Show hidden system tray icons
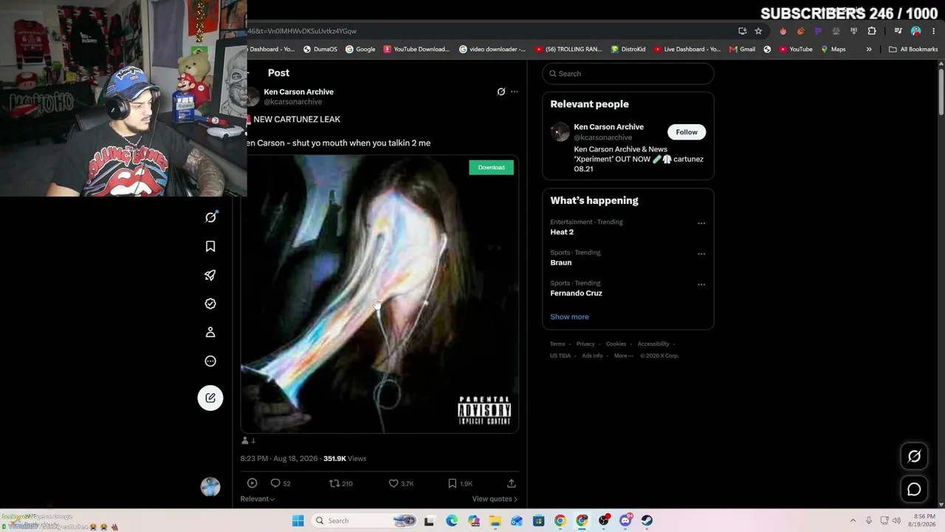Screen dimensions: 945x532 (853, 521)
